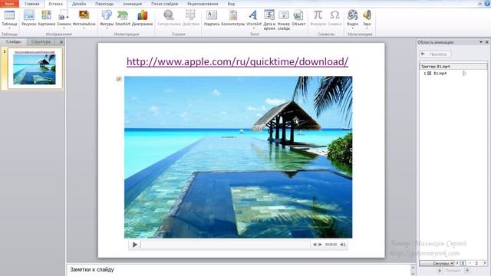Click the Триггер: 81.mp4 header row
The height and width of the screenshot is (276, 491).
point(453,67)
